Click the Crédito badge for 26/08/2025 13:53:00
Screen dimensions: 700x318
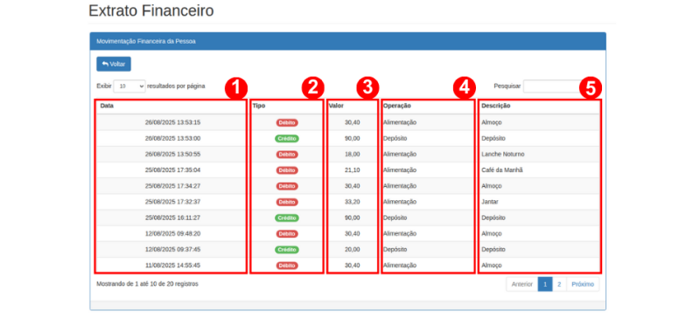point(287,139)
